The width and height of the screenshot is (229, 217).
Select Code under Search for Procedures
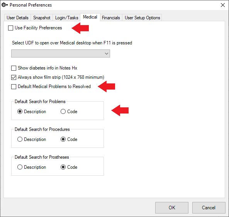click(63, 139)
